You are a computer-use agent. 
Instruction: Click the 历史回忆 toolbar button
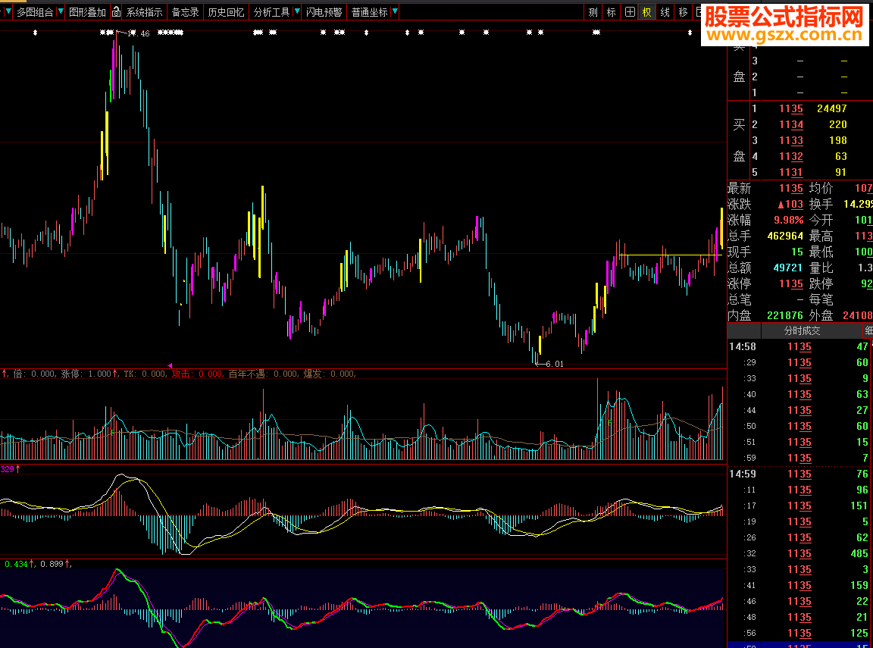(x=226, y=12)
